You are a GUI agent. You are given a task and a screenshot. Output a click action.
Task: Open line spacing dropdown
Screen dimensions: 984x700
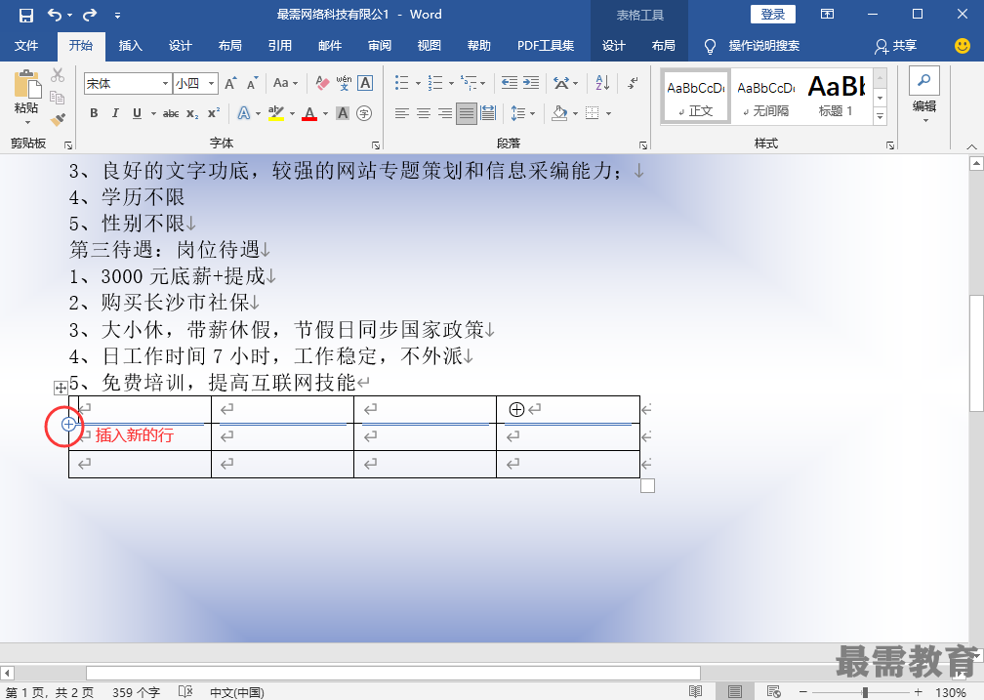coord(532,113)
